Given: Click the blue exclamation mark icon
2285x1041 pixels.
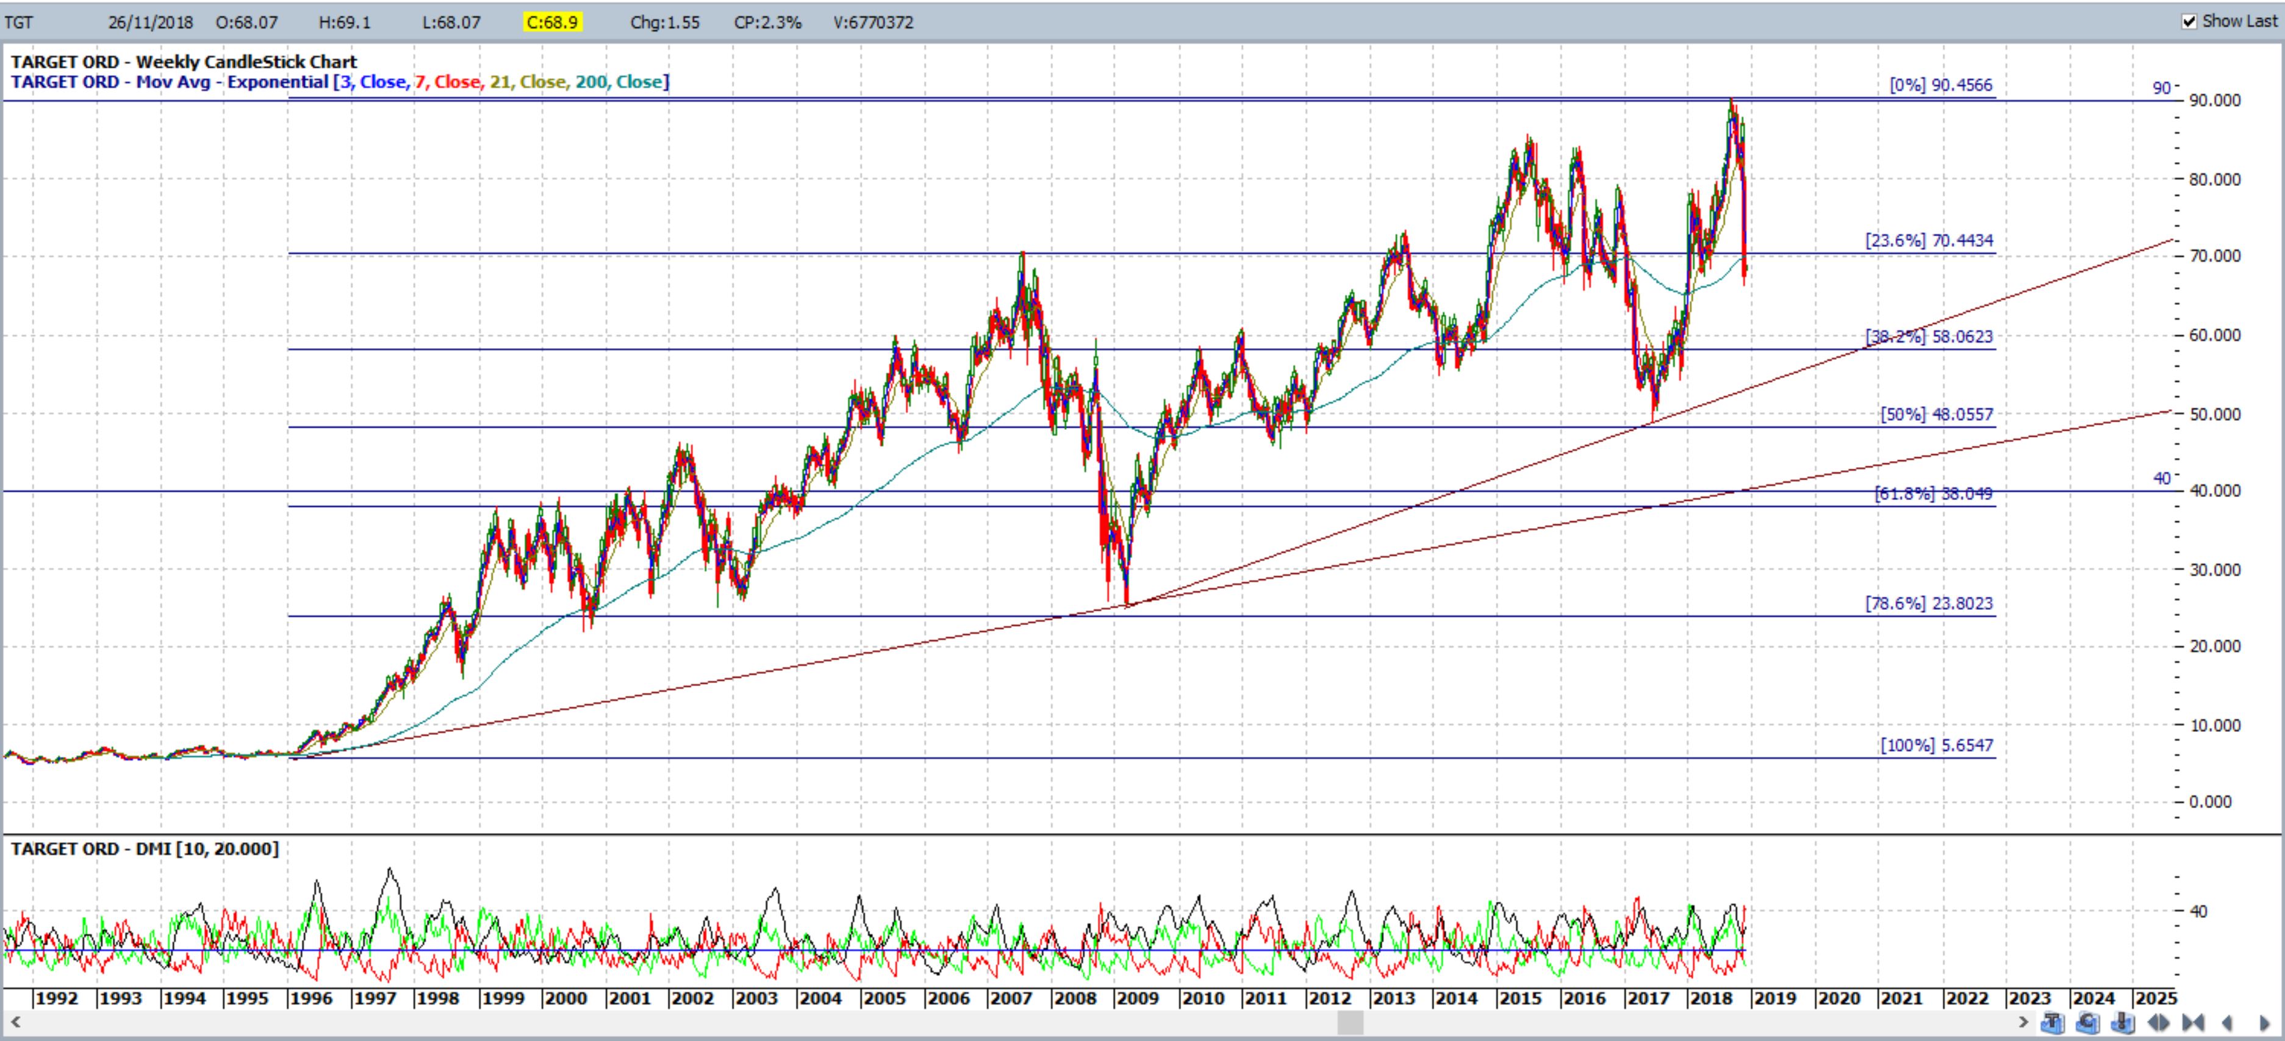Looking at the screenshot, I should pos(2123,1022).
